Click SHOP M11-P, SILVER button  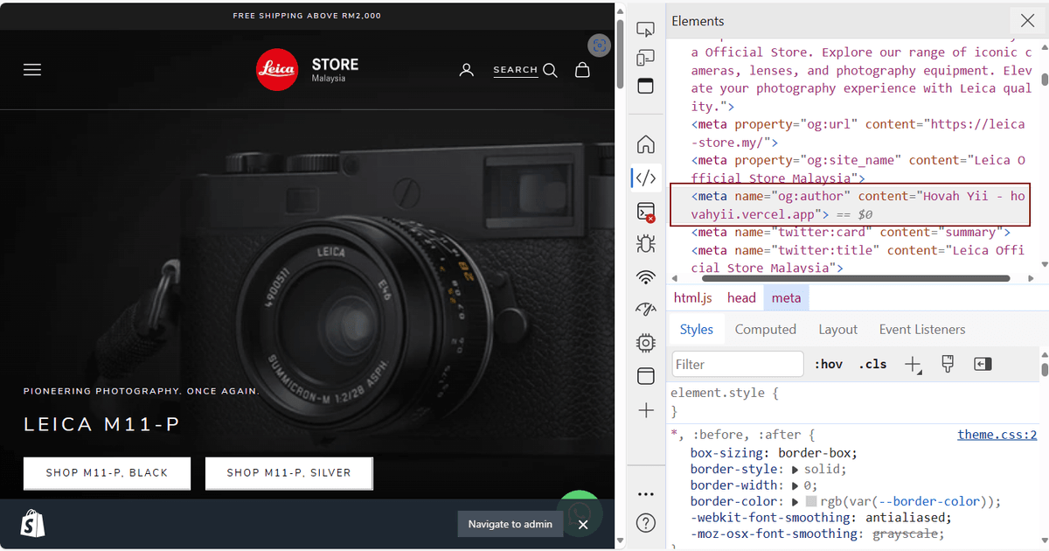coord(288,472)
